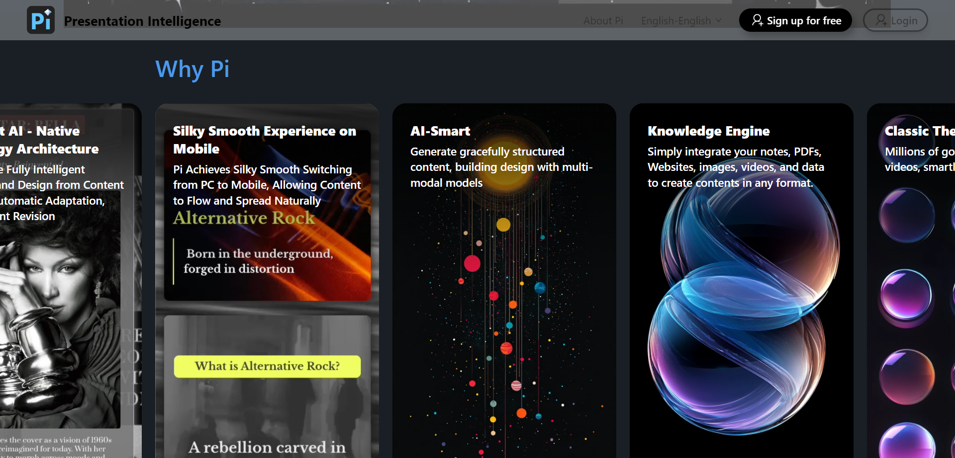Click the AI-Native Architecture card heading

click(x=49, y=140)
